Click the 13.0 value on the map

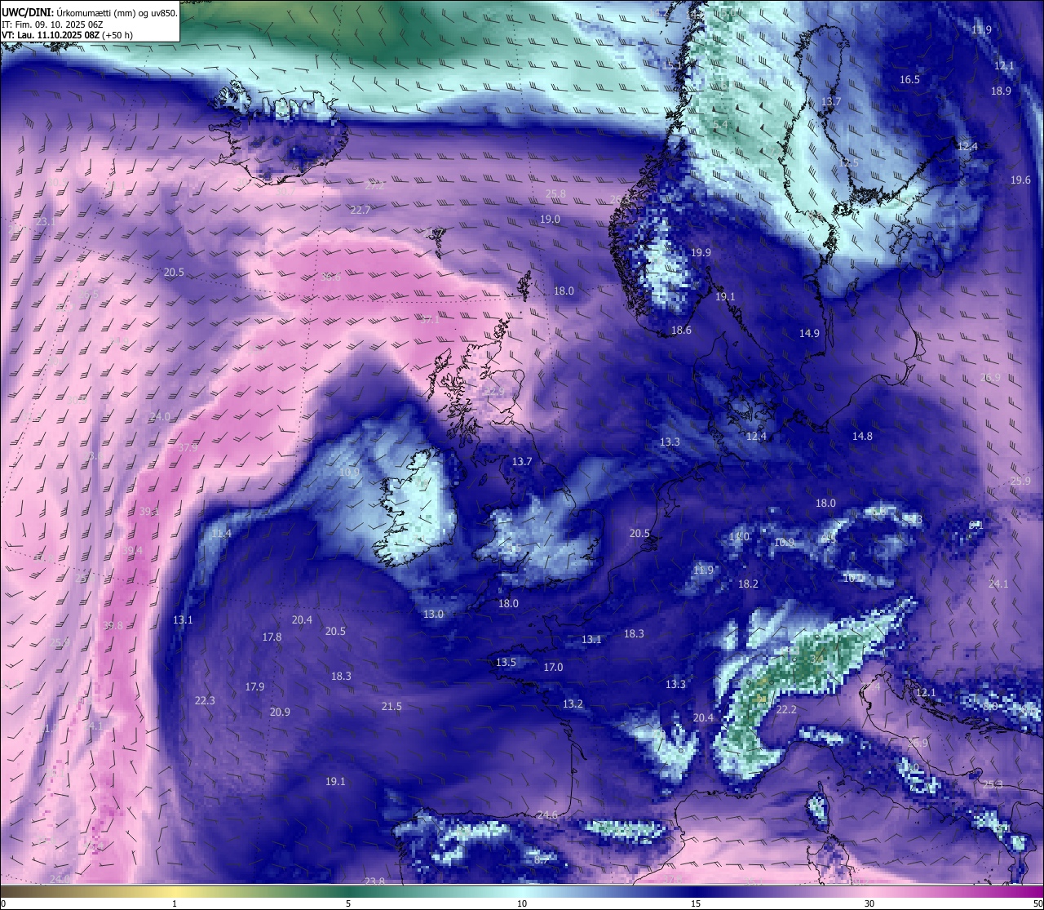click(x=433, y=615)
